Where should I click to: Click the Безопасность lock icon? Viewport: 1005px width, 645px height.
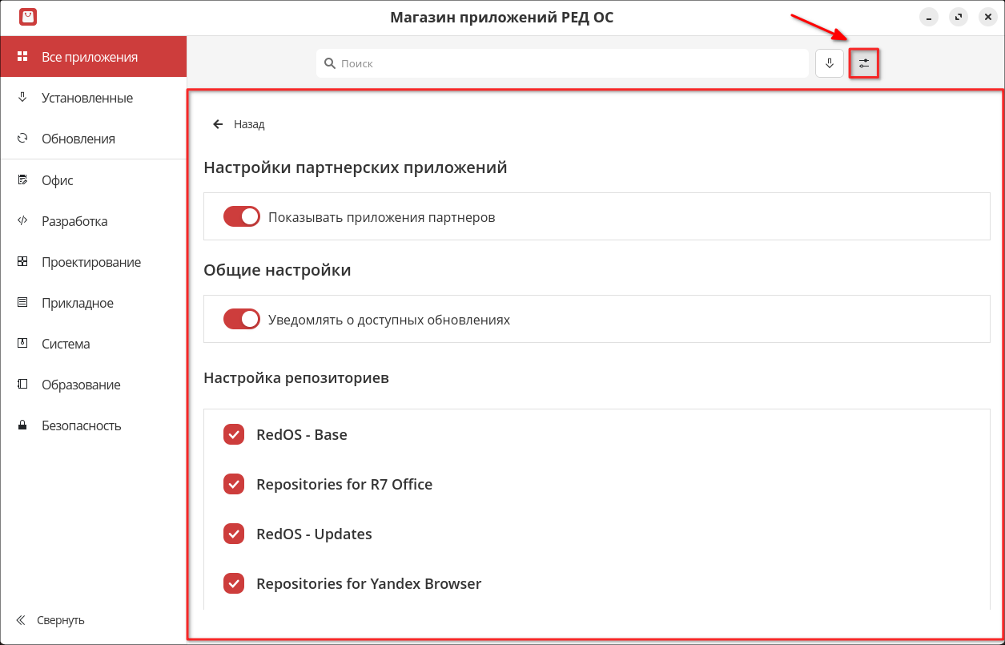click(x=23, y=425)
